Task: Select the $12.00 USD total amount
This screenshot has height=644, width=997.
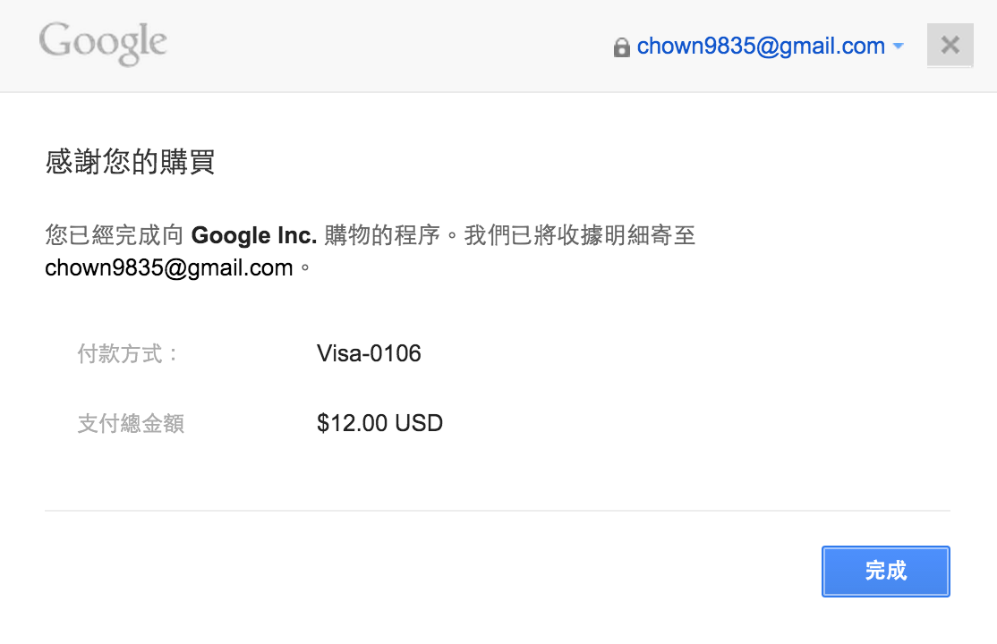Action: pyautogui.click(x=379, y=423)
